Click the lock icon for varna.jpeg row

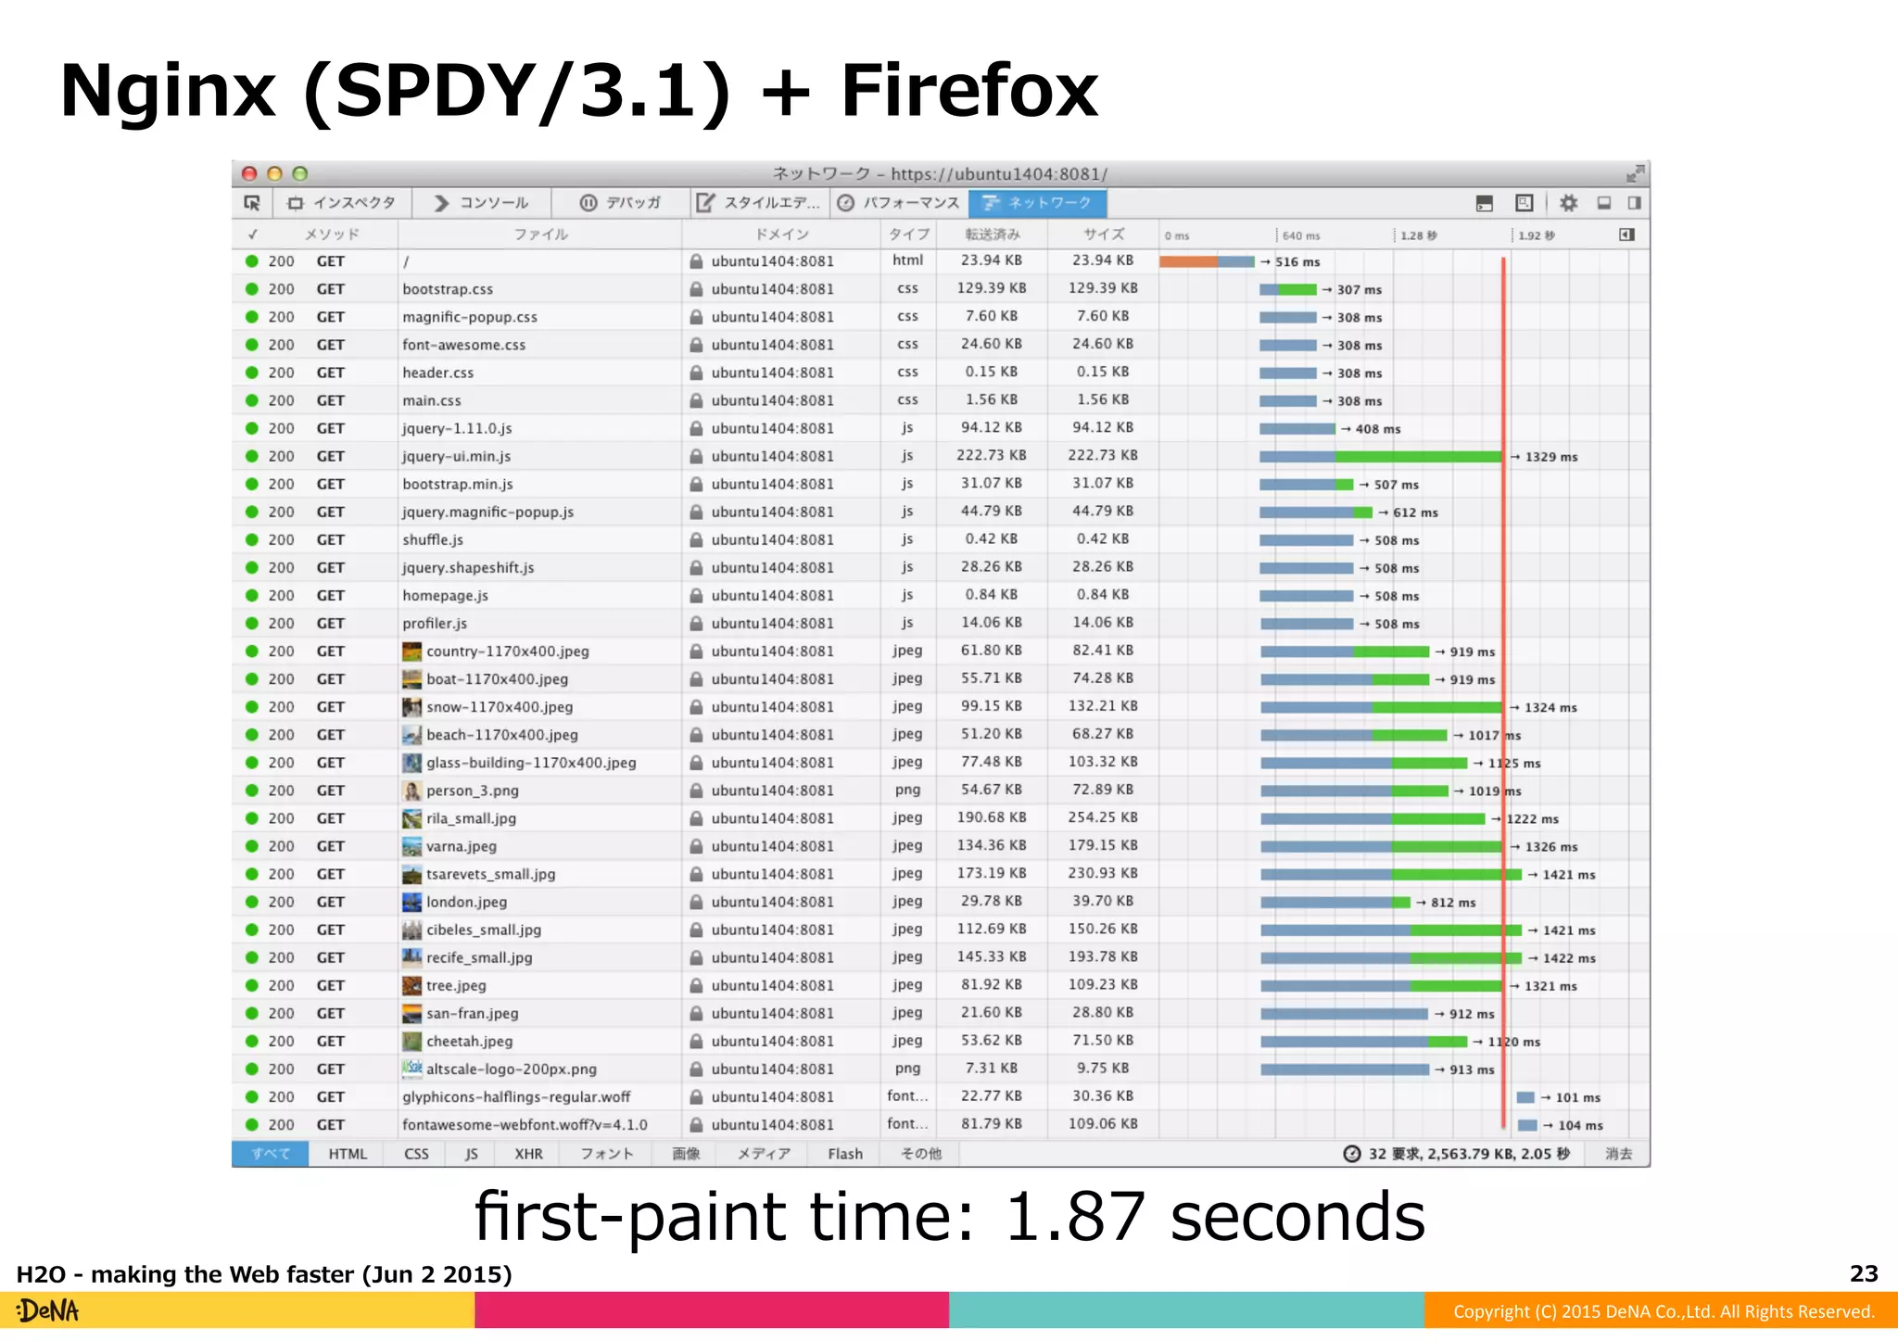(696, 846)
